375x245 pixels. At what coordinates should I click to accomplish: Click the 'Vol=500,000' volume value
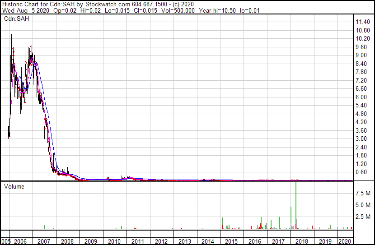(x=178, y=10)
